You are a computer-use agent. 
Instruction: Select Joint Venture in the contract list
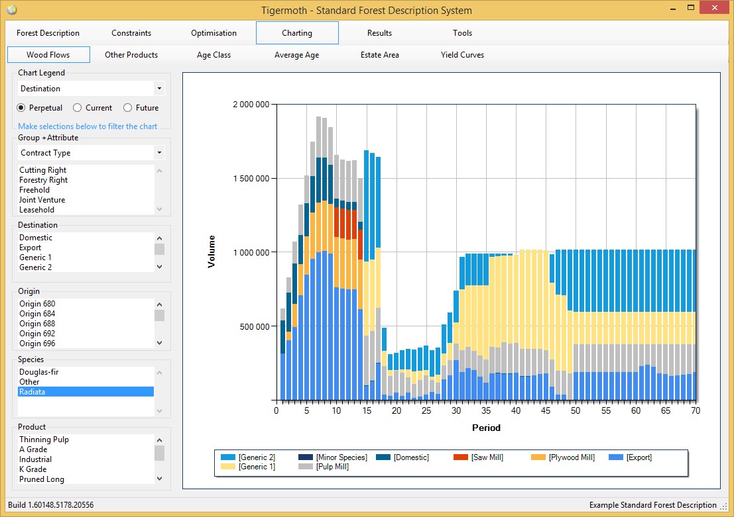point(86,200)
